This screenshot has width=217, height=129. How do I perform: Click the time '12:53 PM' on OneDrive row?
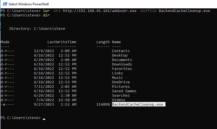pos(67,82)
